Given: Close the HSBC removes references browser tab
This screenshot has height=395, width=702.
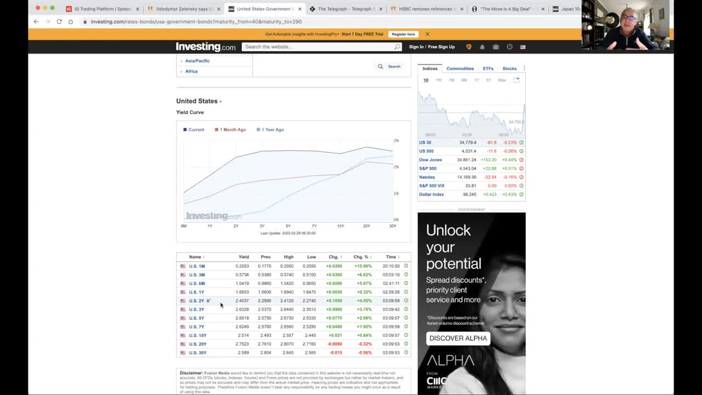Looking at the screenshot, I should click(x=462, y=9).
